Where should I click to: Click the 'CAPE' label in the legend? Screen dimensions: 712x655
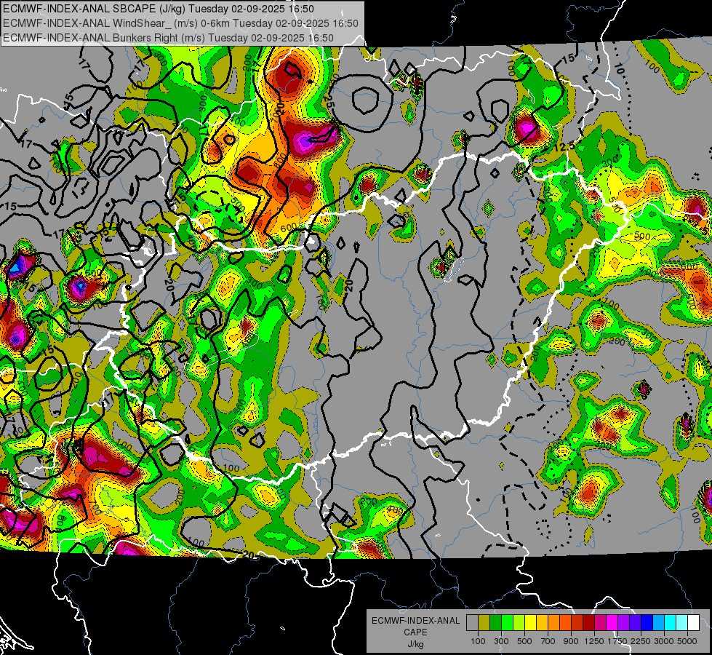pyautogui.click(x=415, y=632)
